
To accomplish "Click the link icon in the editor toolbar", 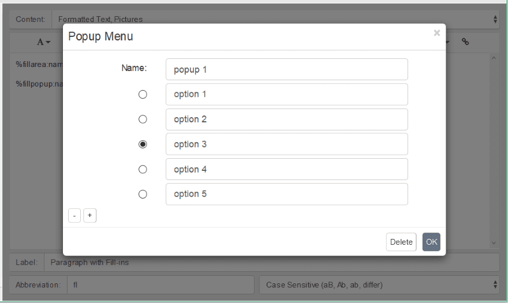I will [465, 42].
